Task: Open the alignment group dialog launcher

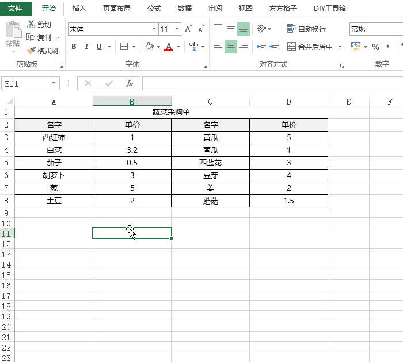Action: pos(342,66)
